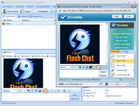
Task: Kick the customer with the Kick tool
Action: (x=17, y=56)
